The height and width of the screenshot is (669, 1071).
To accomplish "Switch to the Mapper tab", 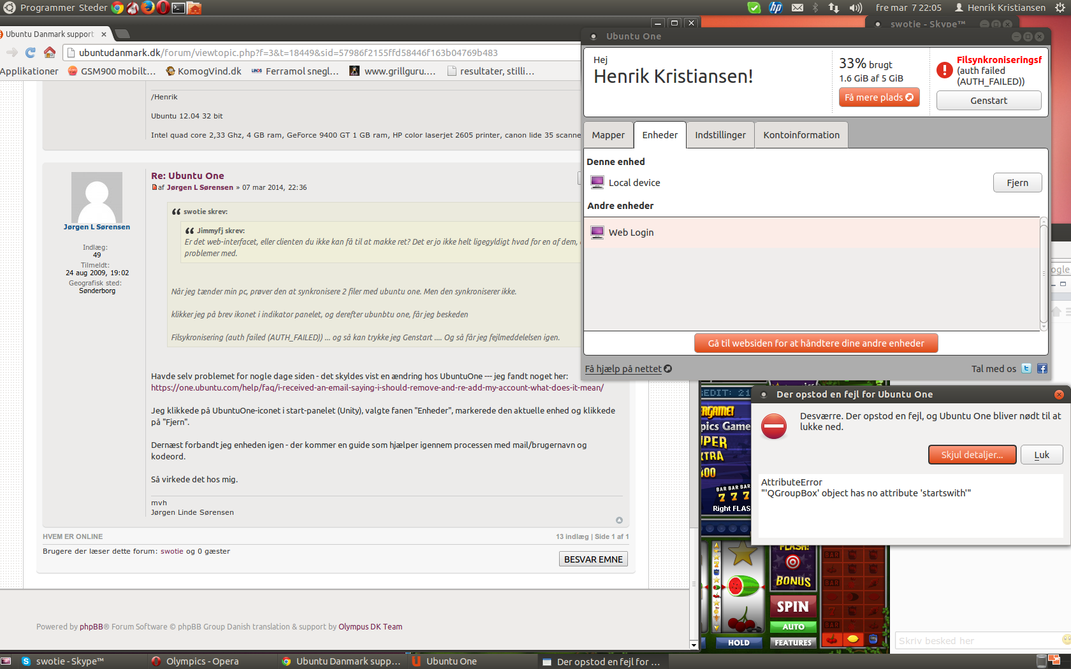I will [608, 135].
